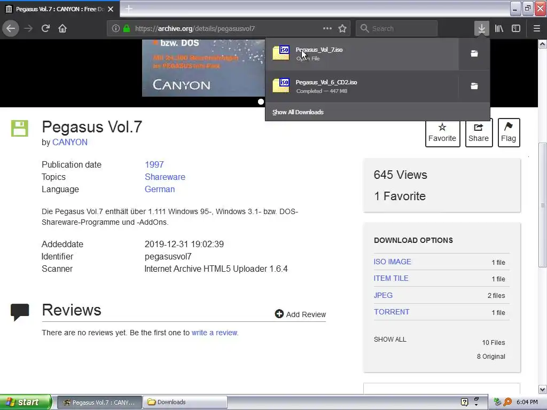Show sidebars toolbar button

coord(516,28)
